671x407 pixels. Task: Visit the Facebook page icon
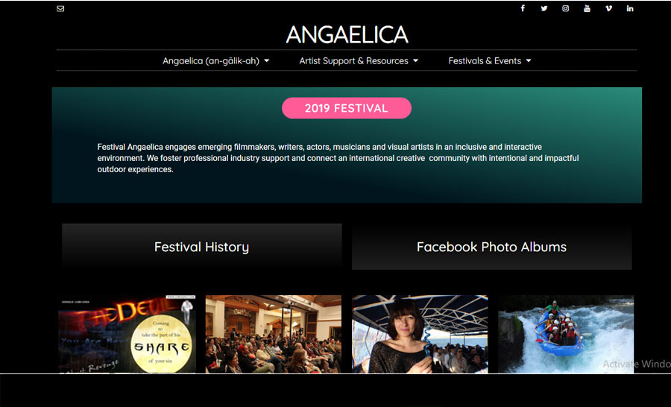(523, 8)
